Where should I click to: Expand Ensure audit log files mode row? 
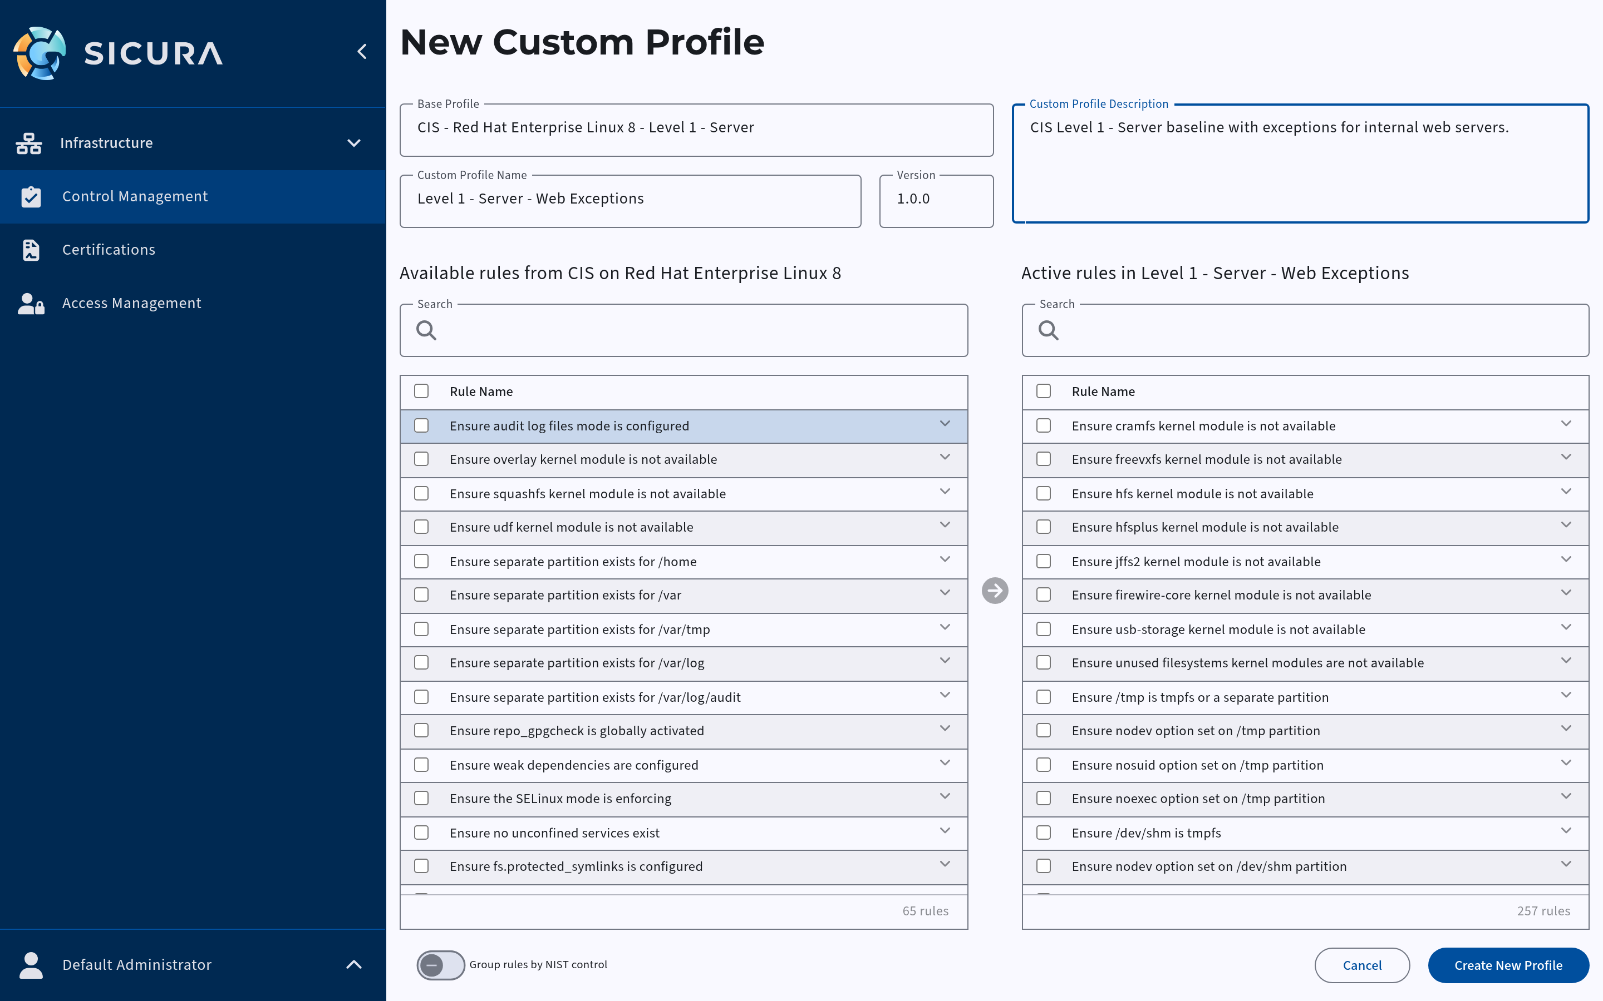(x=945, y=424)
